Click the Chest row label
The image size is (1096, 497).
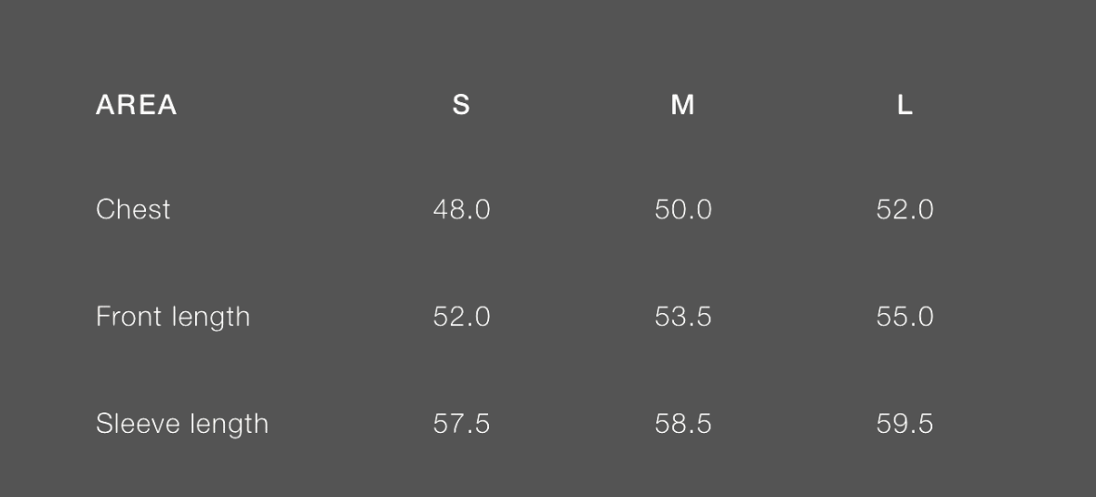pos(133,209)
